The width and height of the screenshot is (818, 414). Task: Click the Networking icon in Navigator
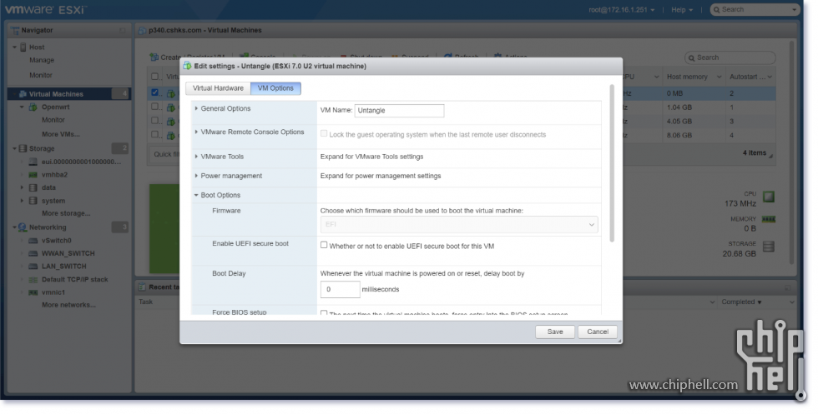pos(23,227)
